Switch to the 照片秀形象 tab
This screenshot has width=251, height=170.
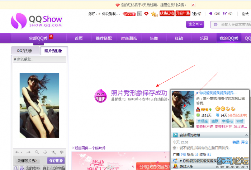[54, 51]
